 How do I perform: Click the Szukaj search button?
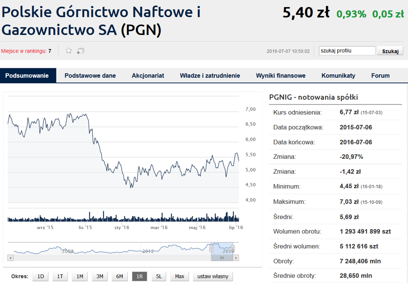390,51
